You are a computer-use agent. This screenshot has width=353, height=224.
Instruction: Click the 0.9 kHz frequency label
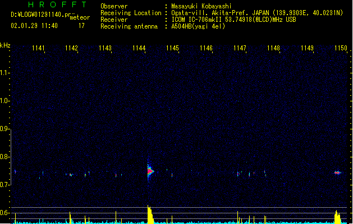(5, 129)
